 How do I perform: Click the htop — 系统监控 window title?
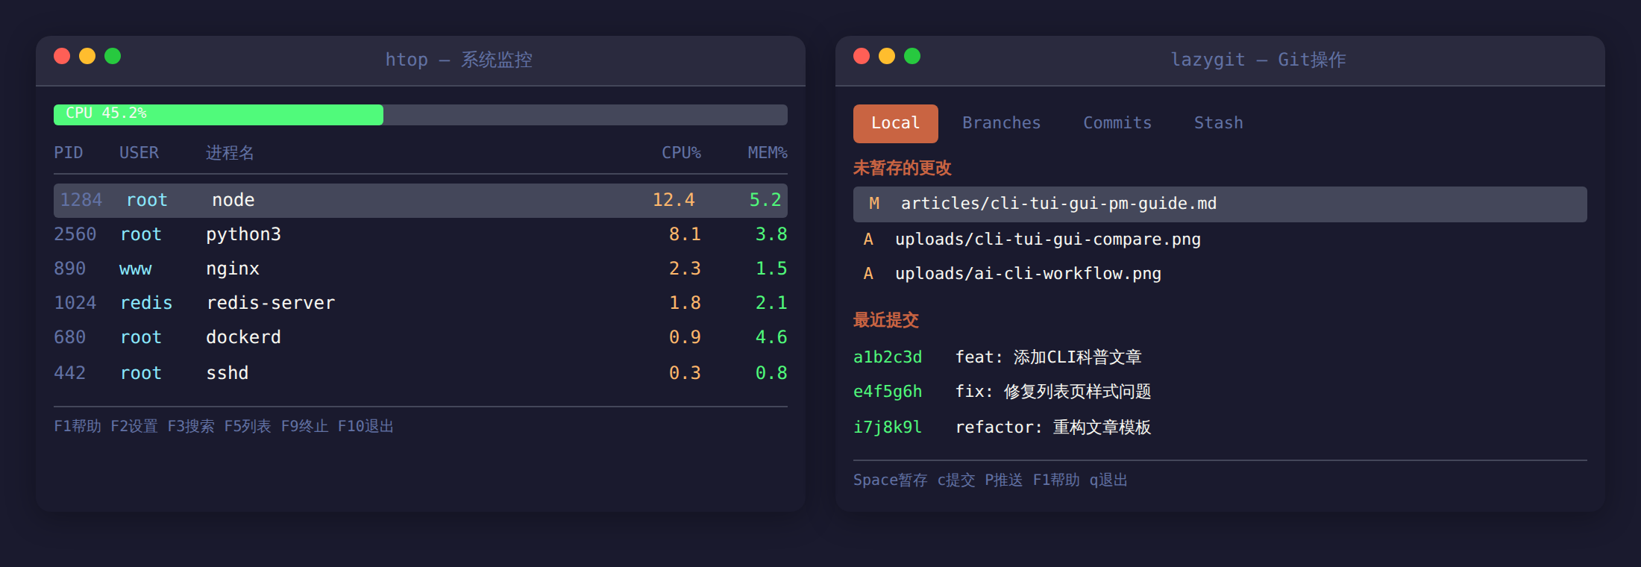(459, 60)
